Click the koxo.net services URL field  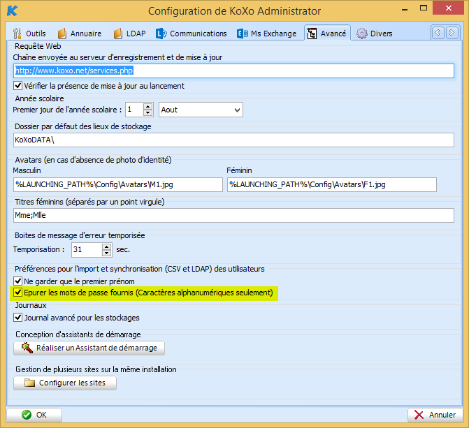point(233,71)
